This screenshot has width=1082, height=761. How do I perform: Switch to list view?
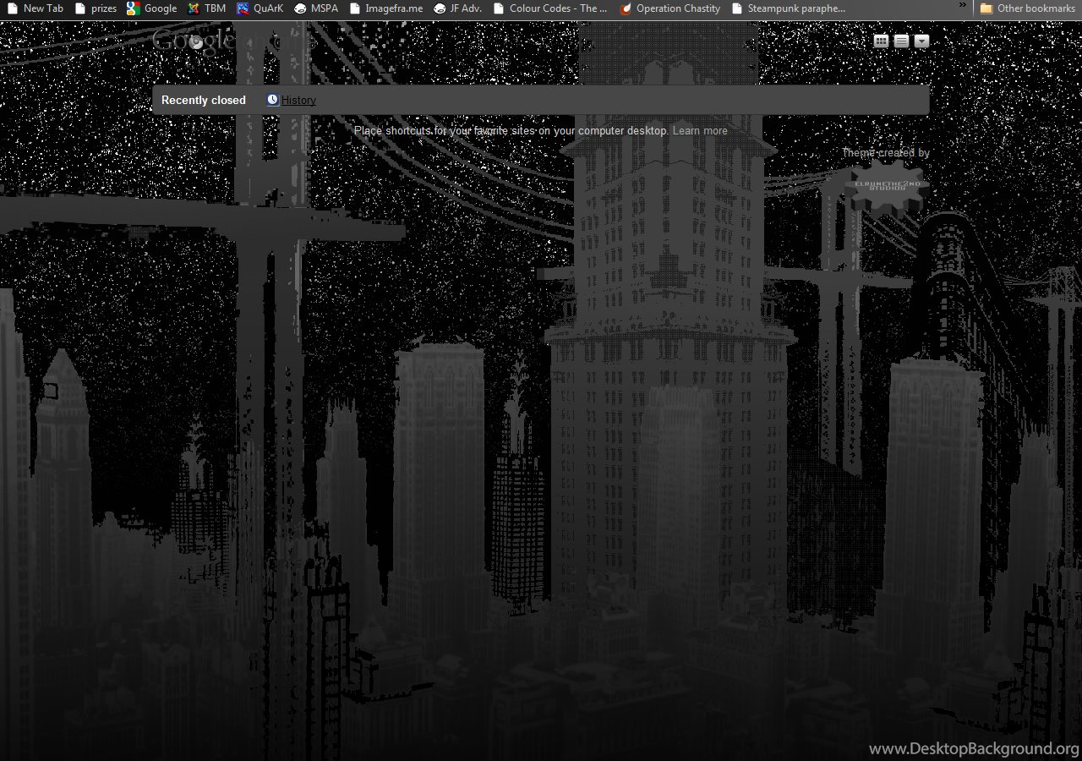click(901, 41)
